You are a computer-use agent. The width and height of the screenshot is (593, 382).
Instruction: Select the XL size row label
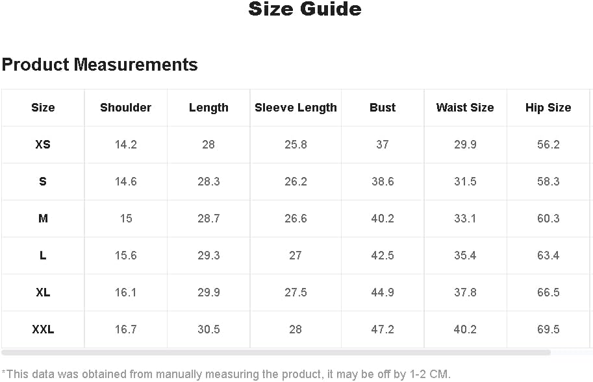[x=43, y=292]
